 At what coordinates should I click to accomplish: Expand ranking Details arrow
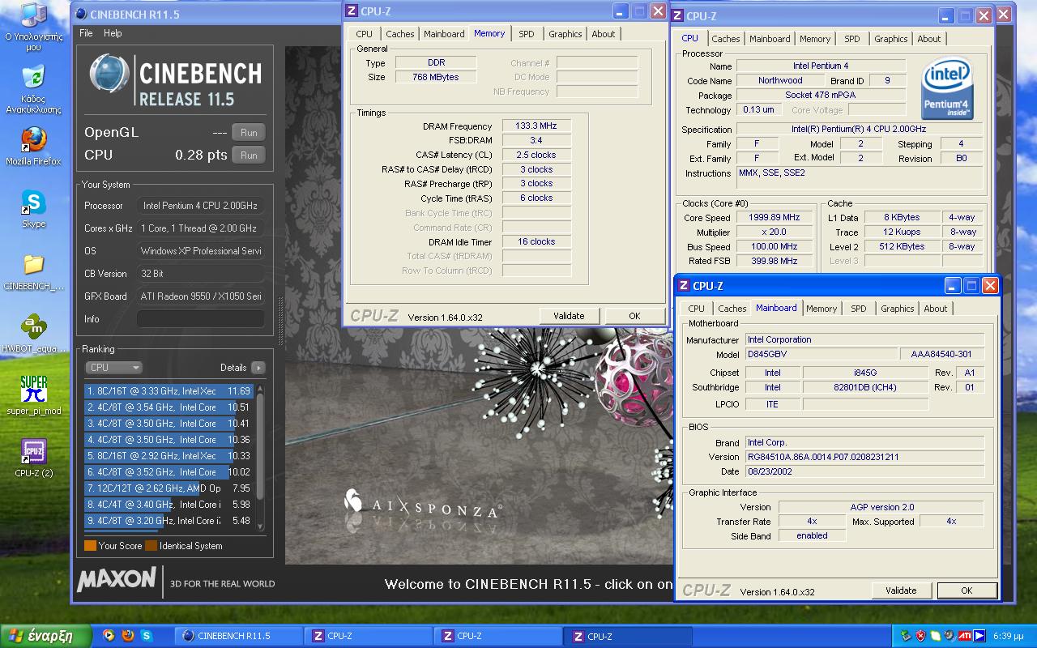click(258, 368)
